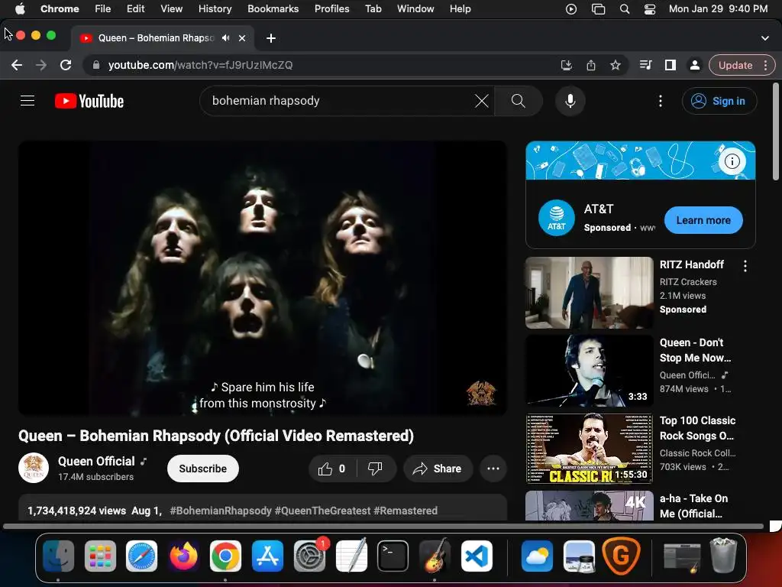Open Safari from the Dock

point(141,556)
